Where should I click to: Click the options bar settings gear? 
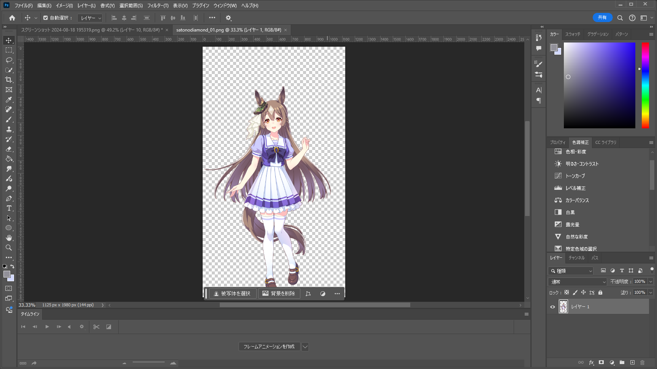point(229,18)
